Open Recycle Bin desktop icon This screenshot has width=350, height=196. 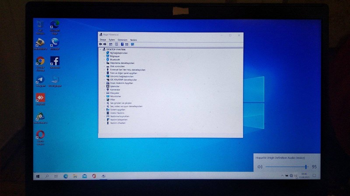click(40, 27)
